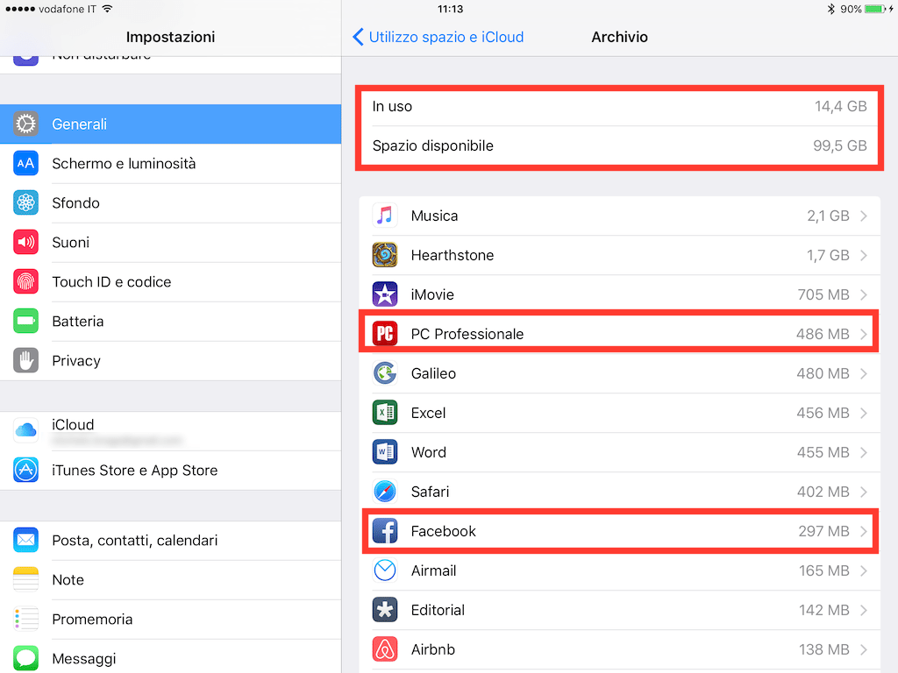898x673 pixels.
Task: Expand Word storage details chevron
Action: pyautogui.click(x=864, y=452)
